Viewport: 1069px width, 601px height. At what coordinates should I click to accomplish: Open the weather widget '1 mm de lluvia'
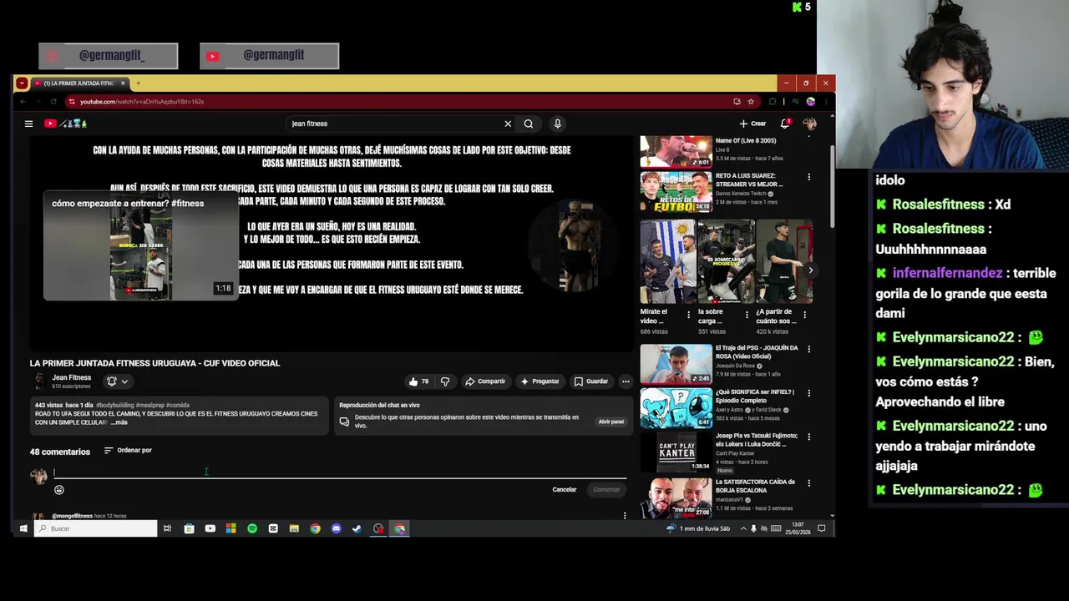click(698, 528)
